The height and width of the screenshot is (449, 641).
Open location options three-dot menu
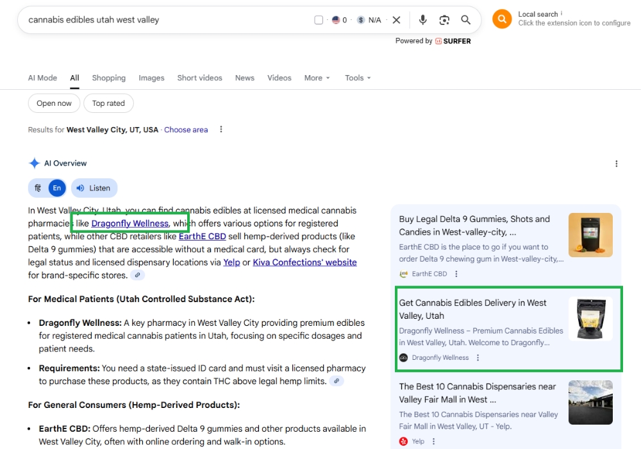click(221, 129)
